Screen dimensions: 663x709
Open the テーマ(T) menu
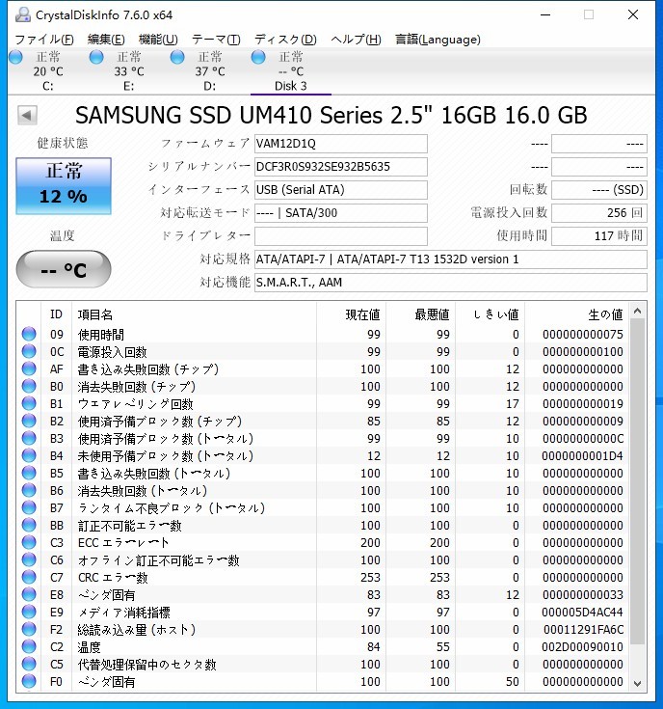click(x=216, y=40)
